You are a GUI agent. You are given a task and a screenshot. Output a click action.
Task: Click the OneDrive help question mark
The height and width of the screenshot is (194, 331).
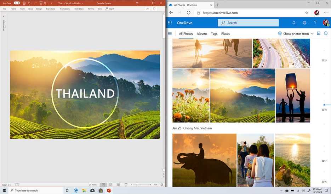tap(315, 23)
